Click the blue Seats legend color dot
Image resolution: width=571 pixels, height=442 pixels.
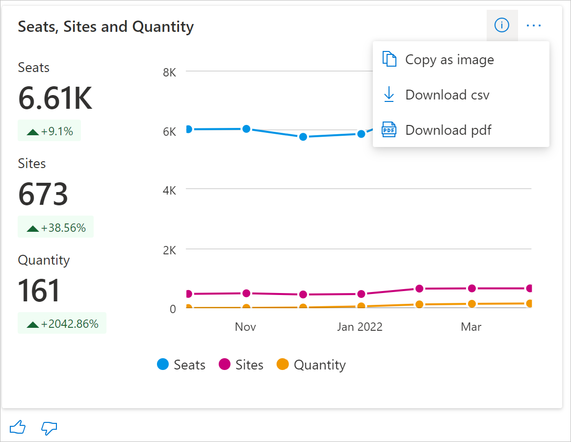163,365
